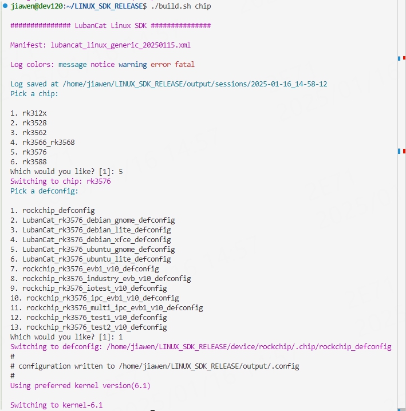Click 'rockchip_rk3576_multi_ipc_evb1_v10_defconfig' entry
Screen dimensions: 406x411
coord(115,308)
